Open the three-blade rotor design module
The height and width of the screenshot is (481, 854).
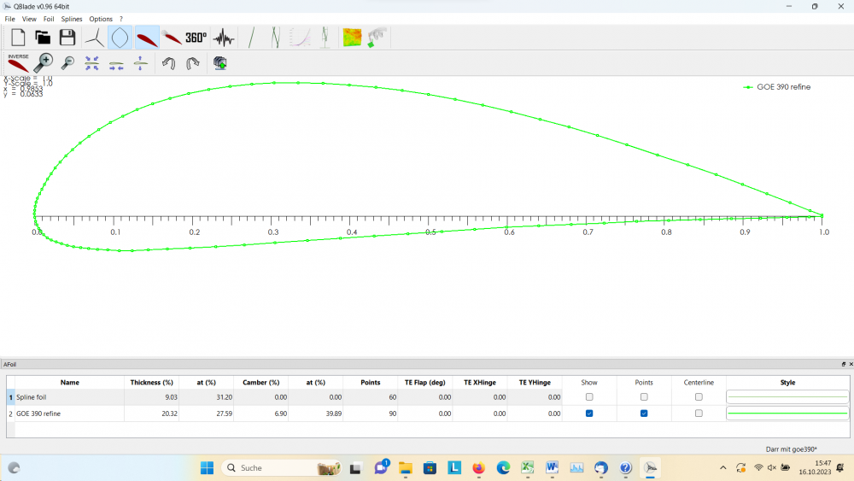94,38
